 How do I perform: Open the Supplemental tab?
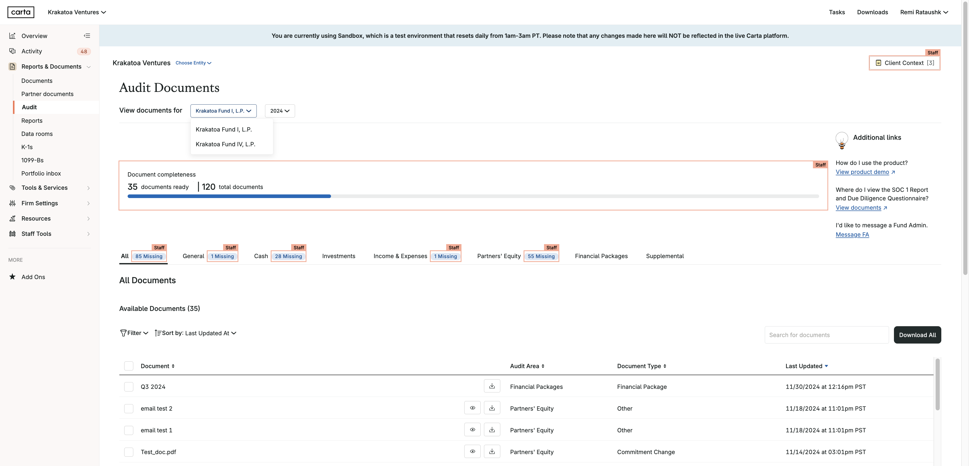[x=665, y=256]
